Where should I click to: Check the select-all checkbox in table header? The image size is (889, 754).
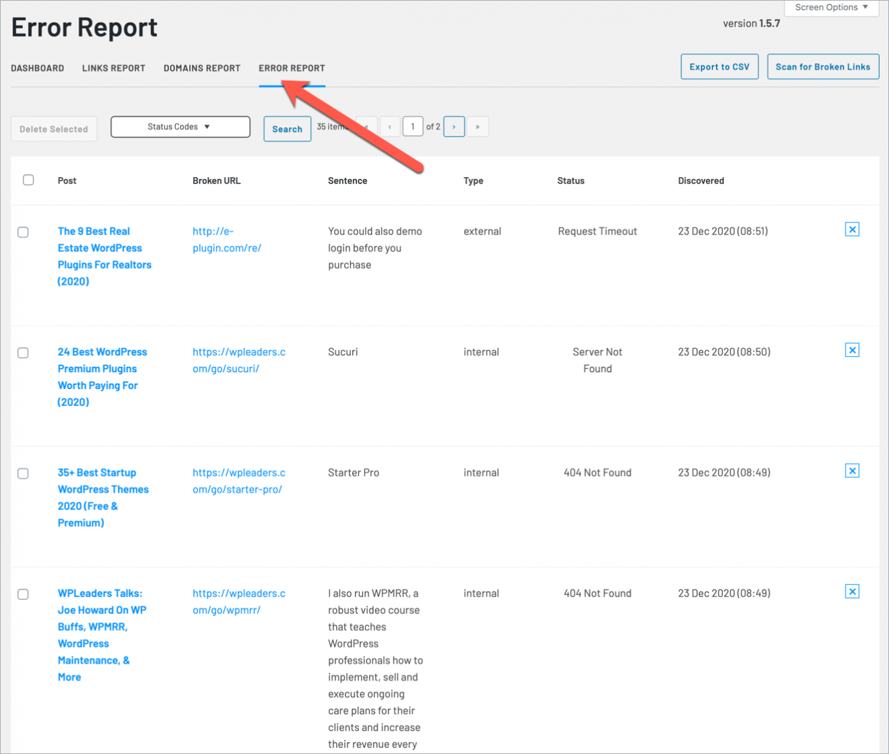28,180
